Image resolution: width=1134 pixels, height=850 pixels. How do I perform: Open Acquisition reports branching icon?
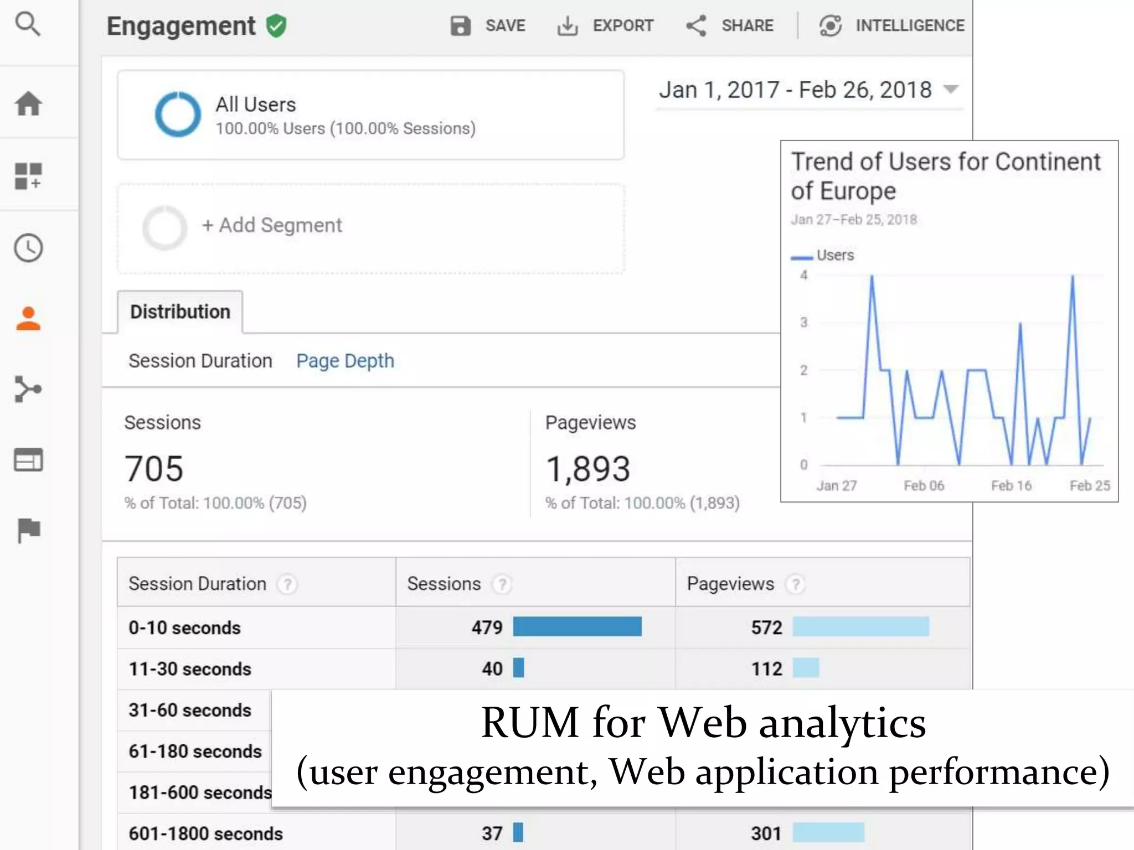click(x=28, y=390)
